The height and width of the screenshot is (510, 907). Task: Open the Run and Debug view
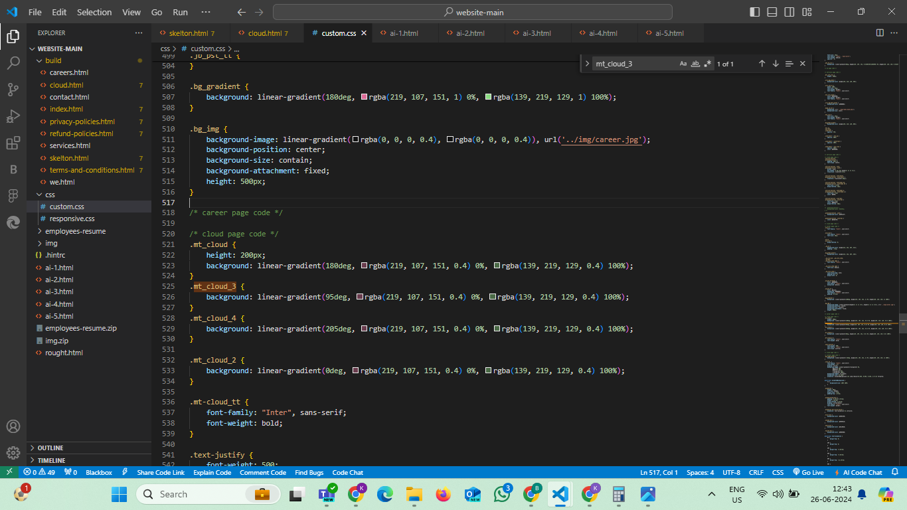pos(13,116)
